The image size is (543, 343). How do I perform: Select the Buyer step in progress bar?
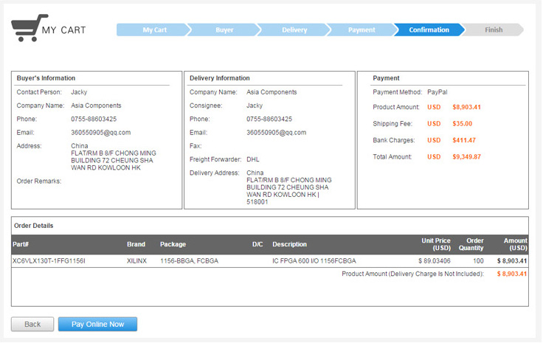coord(224,30)
